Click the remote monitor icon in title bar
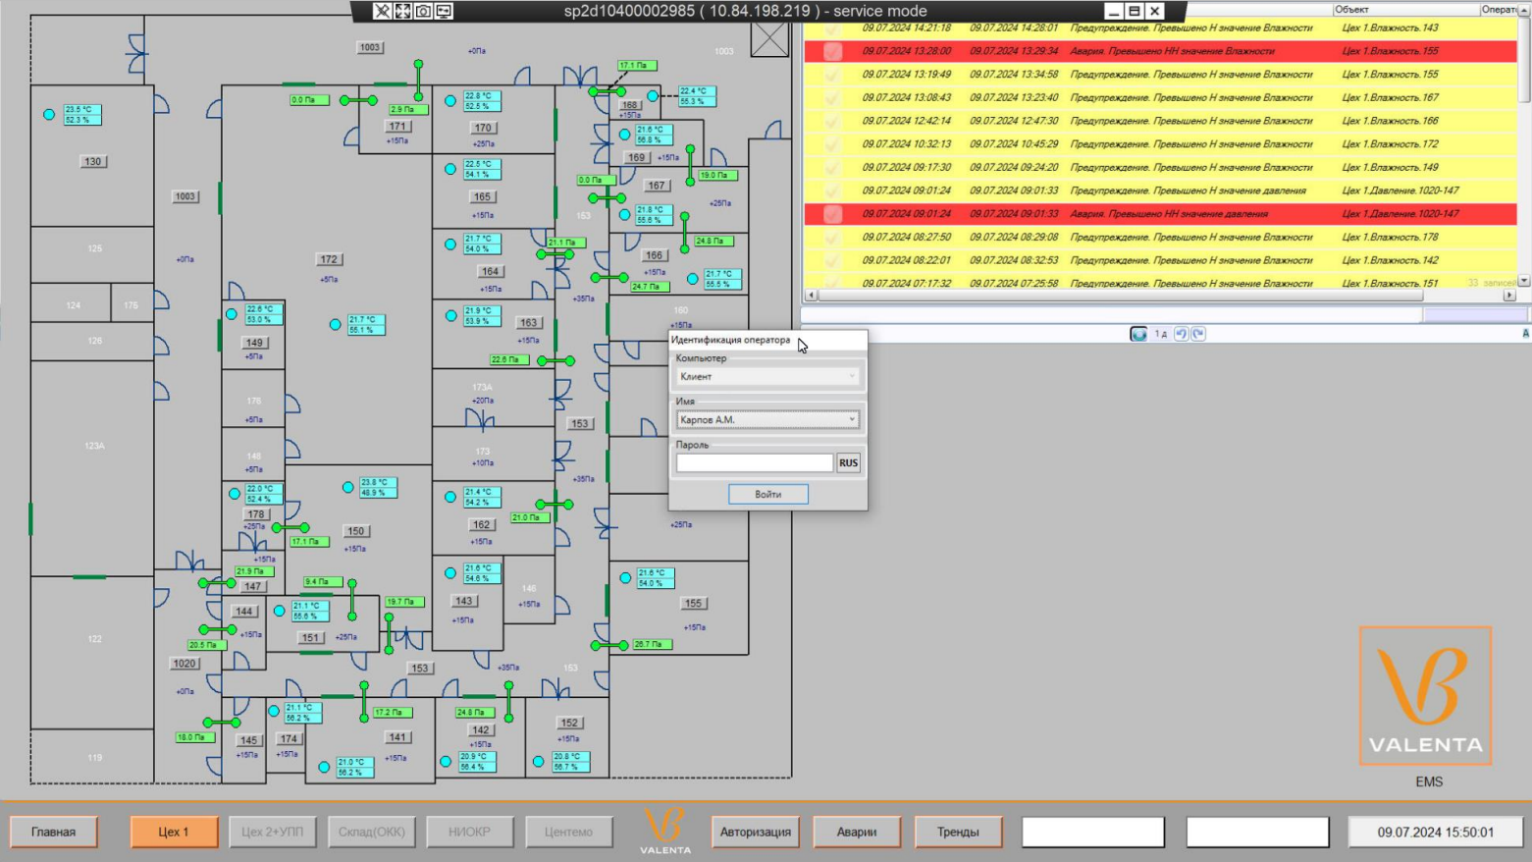This screenshot has width=1532, height=862. click(x=444, y=11)
